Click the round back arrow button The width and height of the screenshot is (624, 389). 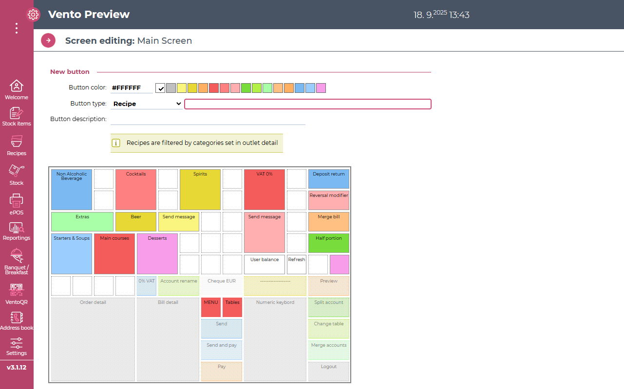click(x=48, y=40)
